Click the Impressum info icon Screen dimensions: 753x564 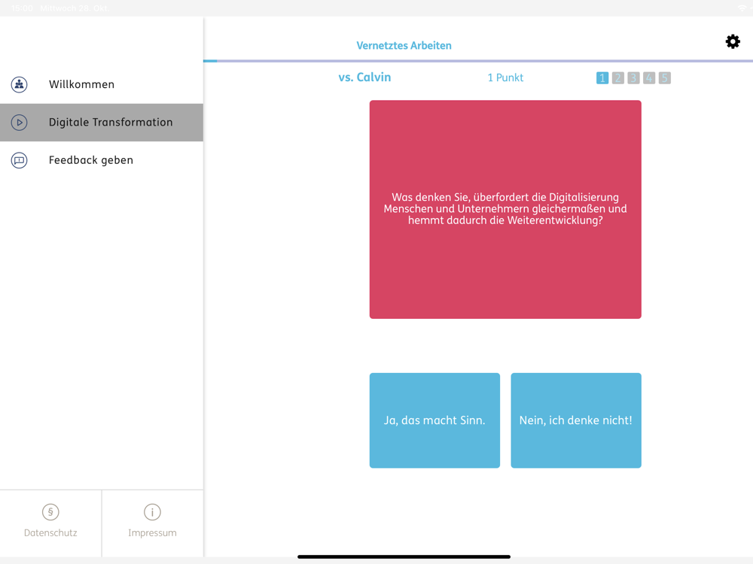click(x=152, y=512)
